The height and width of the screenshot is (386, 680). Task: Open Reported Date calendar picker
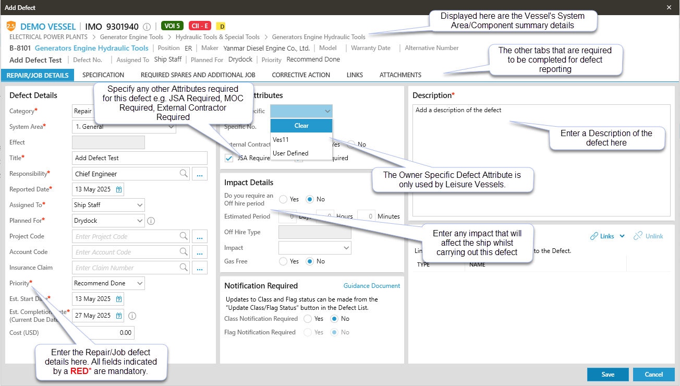click(x=119, y=189)
